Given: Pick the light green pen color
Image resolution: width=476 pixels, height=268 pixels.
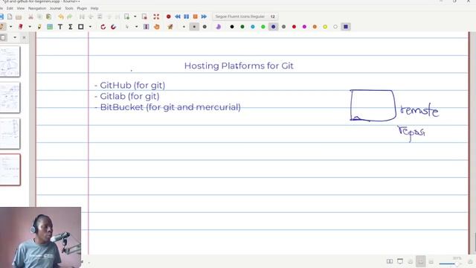Looking at the screenshot, I should [x=263, y=27].
